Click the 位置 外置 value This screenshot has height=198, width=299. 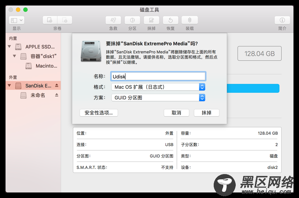coord(169,133)
